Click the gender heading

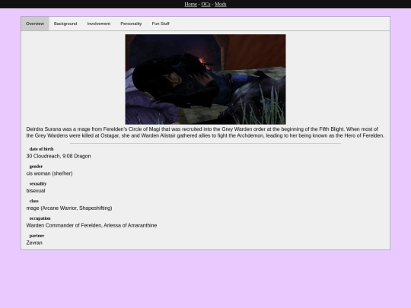point(36,167)
